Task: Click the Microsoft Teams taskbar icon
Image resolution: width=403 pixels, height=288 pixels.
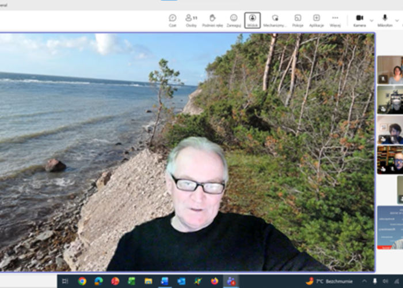Action: pyautogui.click(x=231, y=281)
